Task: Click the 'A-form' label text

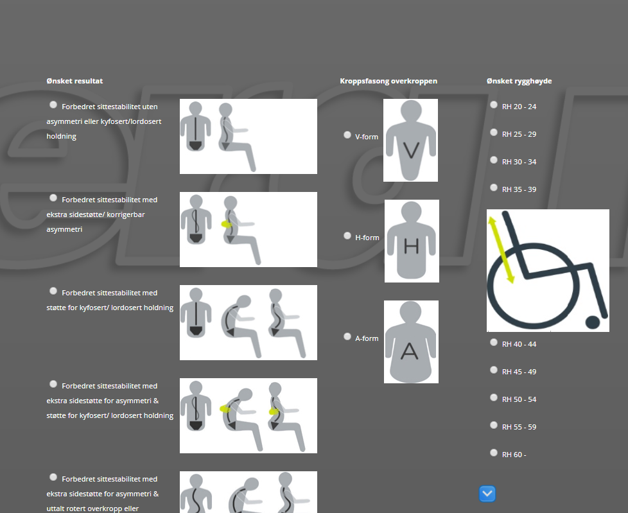Action: coord(367,339)
